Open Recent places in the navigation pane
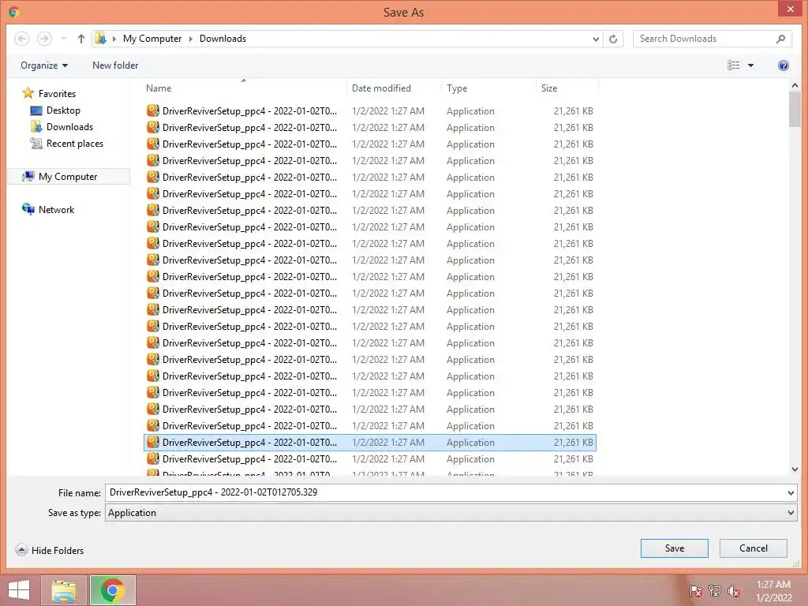This screenshot has width=808, height=606. (x=75, y=144)
